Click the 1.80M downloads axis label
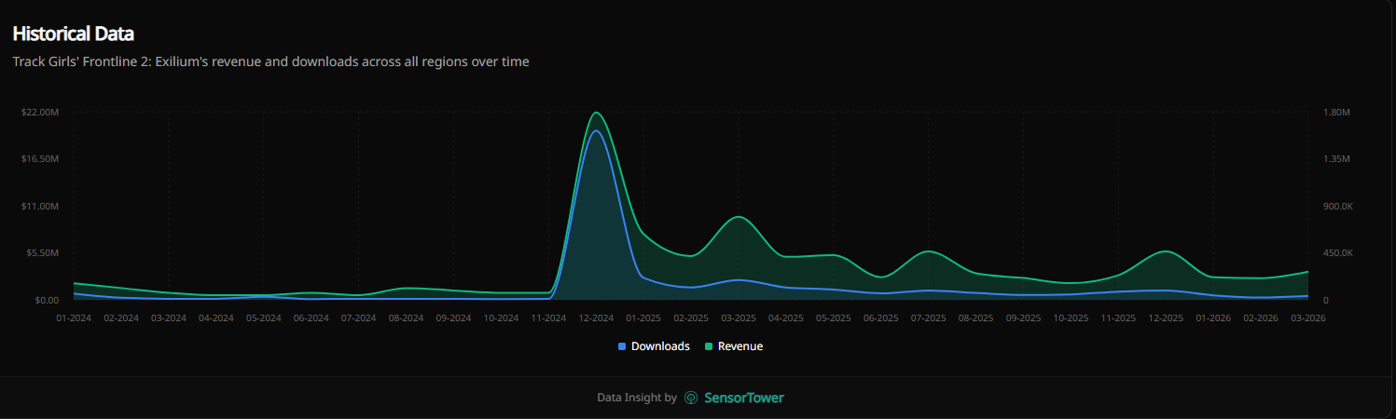The width and height of the screenshot is (1396, 419). [x=1336, y=112]
